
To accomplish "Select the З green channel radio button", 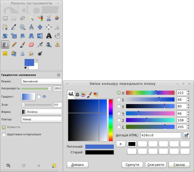I will point(119,120).
